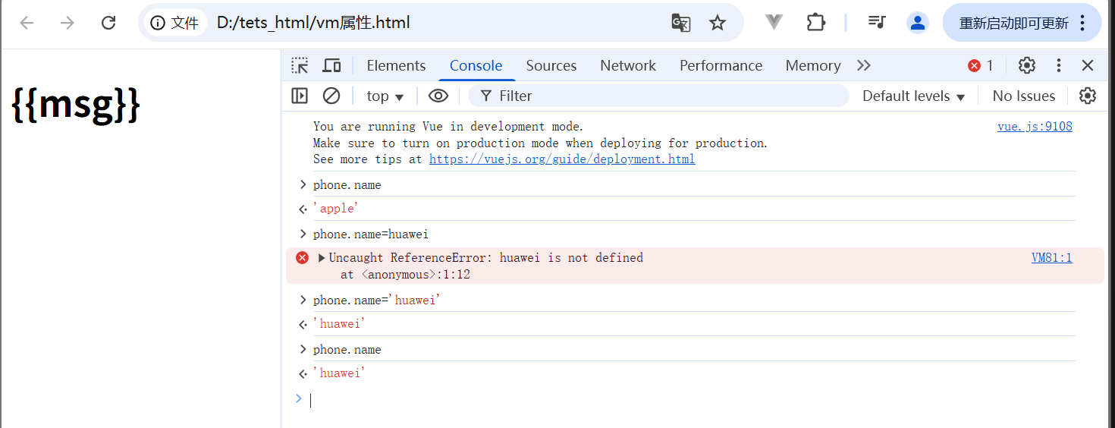The height and width of the screenshot is (428, 1115).
Task: Bookmark this page with the star
Action: tap(718, 23)
